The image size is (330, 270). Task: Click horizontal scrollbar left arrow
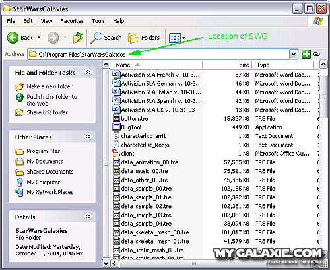pyautogui.click(x=114, y=263)
